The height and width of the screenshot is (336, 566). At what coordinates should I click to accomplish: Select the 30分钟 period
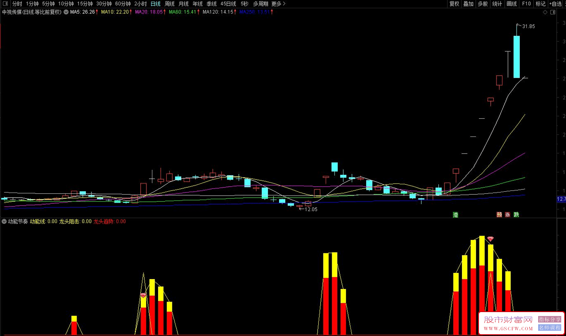pos(104,4)
